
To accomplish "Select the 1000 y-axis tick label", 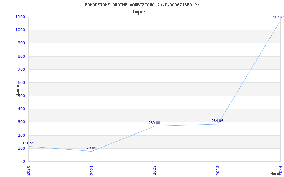I will coord(20,30).
